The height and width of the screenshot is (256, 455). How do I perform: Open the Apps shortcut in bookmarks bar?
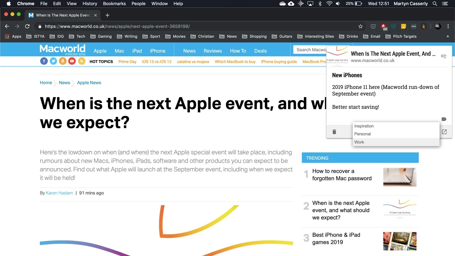point(13,36)
